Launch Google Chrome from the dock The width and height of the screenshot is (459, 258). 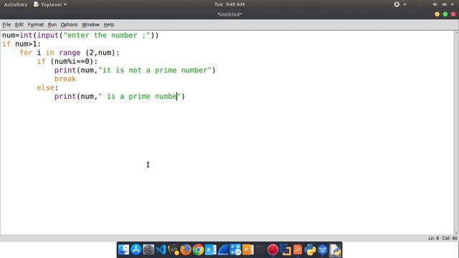click(x=198, y=250)
